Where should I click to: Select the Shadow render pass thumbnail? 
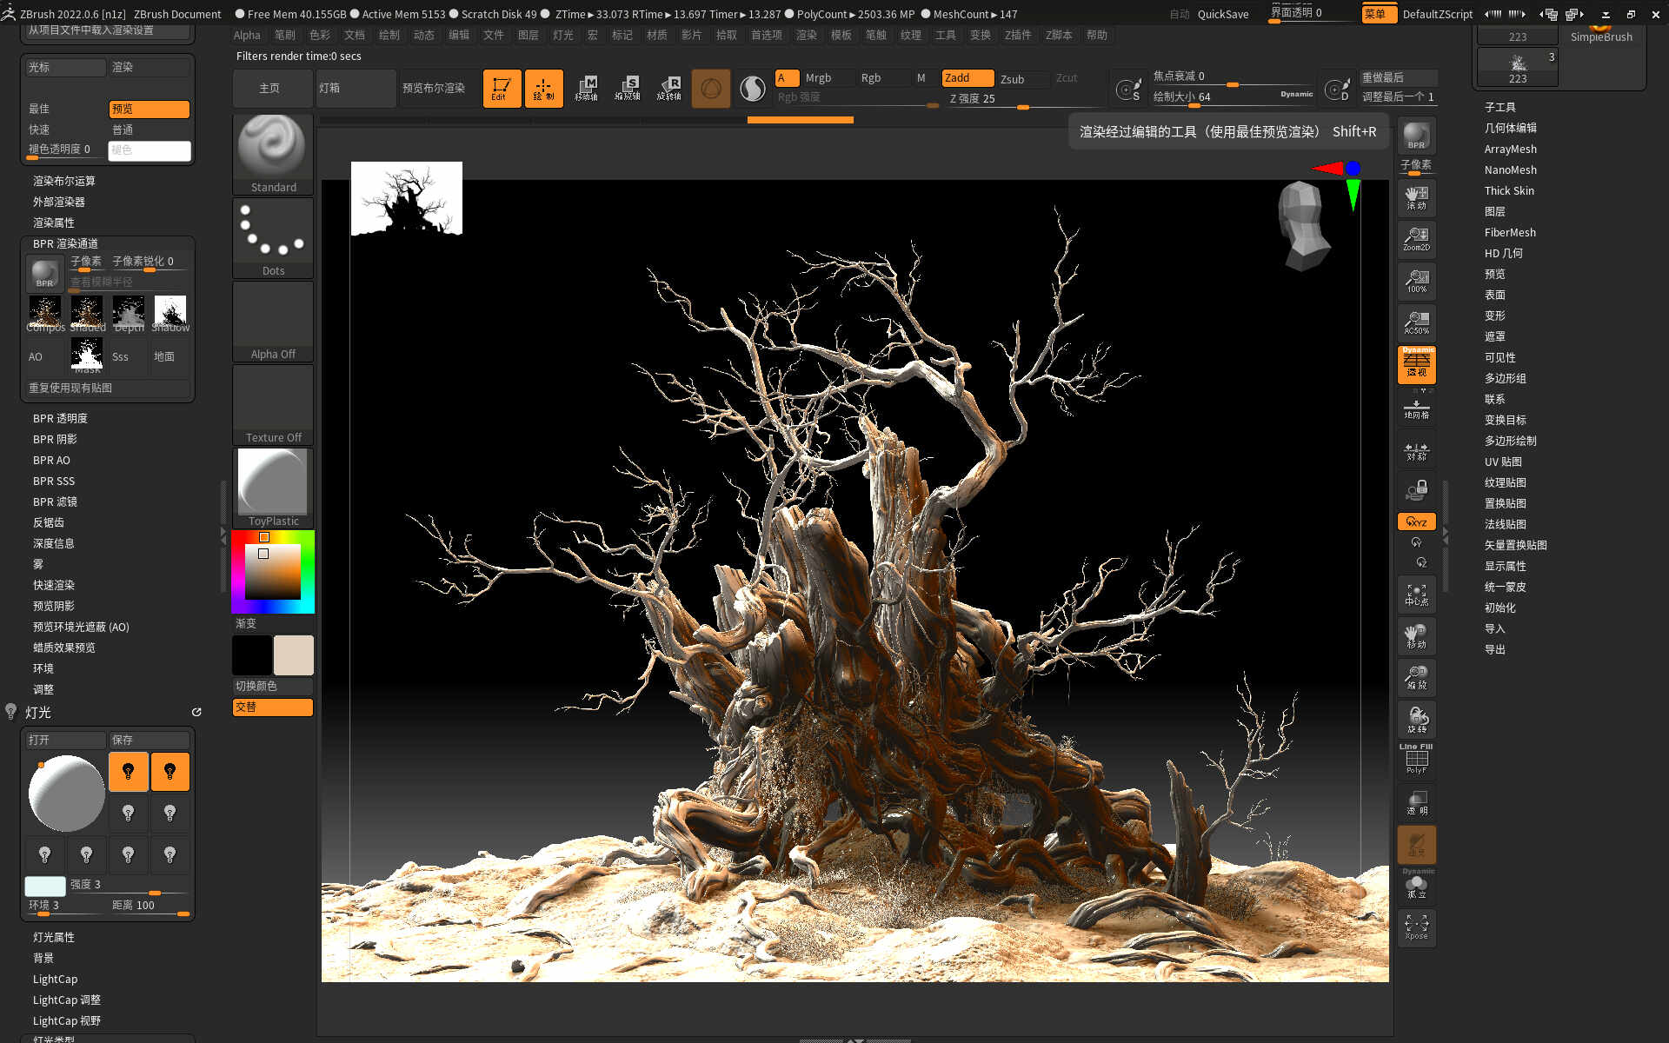(x=170, y=313)
